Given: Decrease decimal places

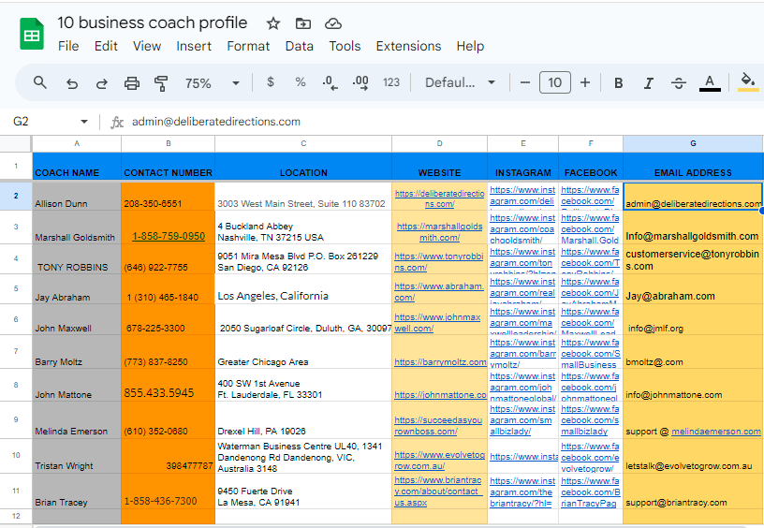Looking at the screenshot, I should pyautogui.click(x=330, y=82).
